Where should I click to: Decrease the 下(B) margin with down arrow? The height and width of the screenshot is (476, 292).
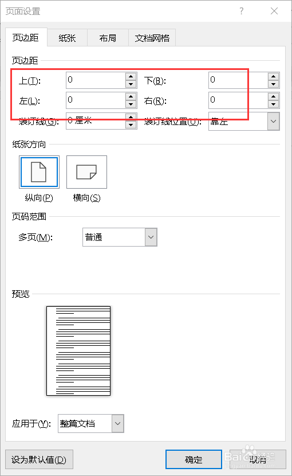pos(274,84)
